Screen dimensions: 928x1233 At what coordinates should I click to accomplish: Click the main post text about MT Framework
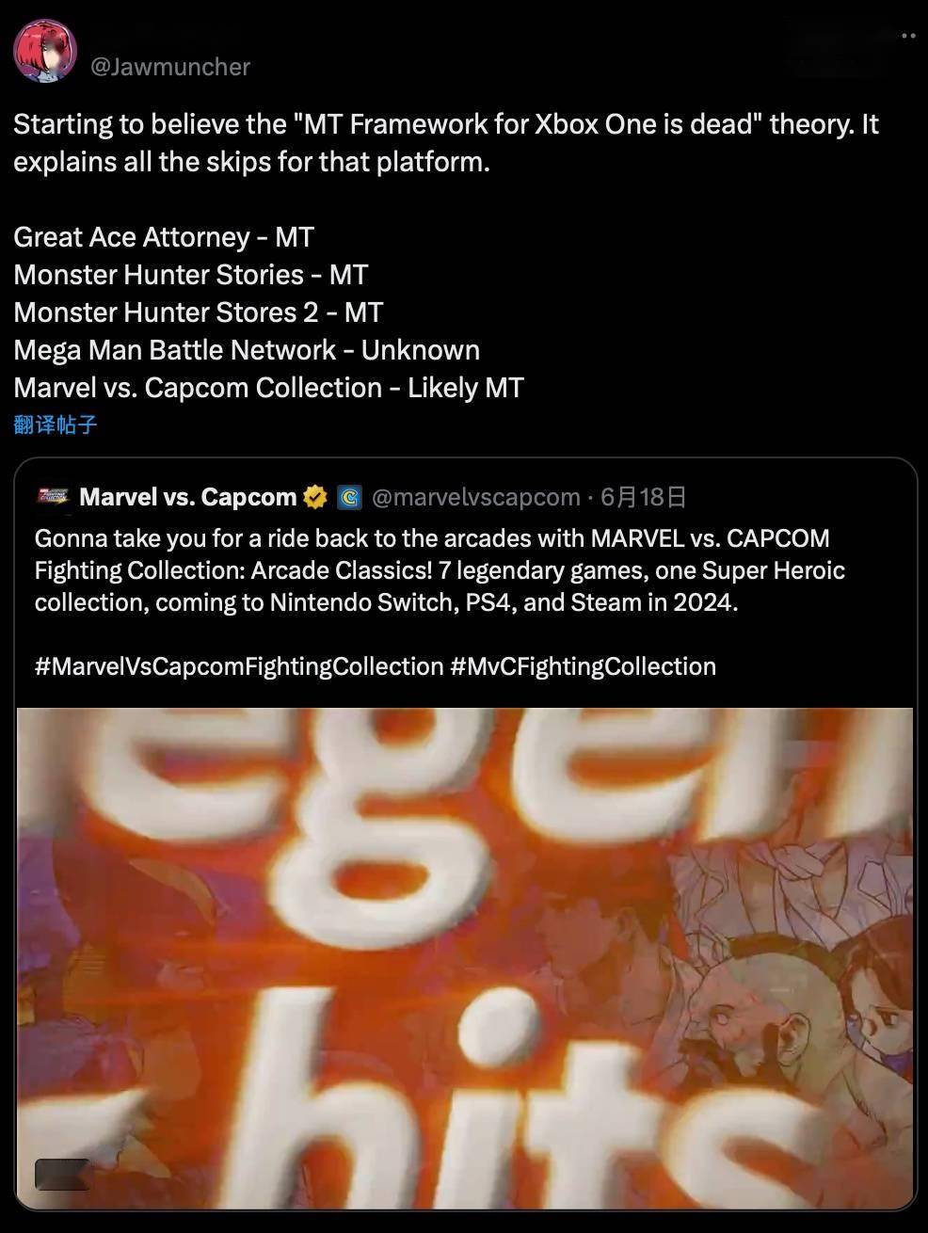(446, 143)
